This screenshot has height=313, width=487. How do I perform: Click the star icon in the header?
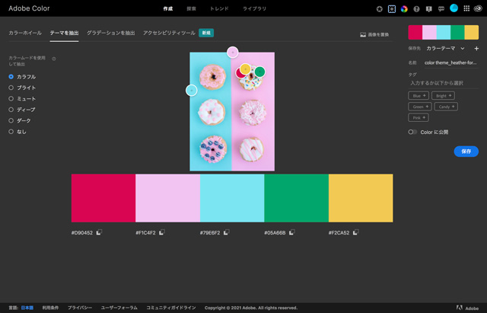click(379, 9)
